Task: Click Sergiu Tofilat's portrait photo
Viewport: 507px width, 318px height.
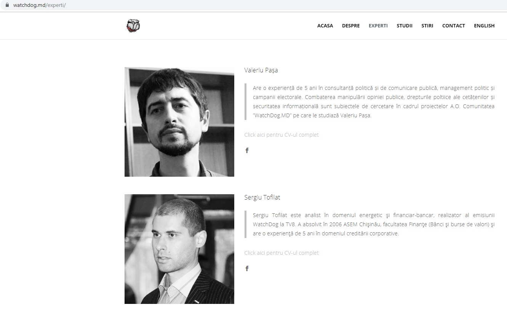Action: click(179, 249)
